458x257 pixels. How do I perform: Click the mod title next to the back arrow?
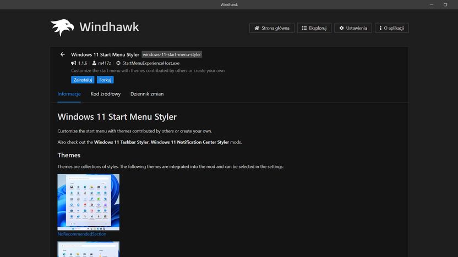pos(105,54)
